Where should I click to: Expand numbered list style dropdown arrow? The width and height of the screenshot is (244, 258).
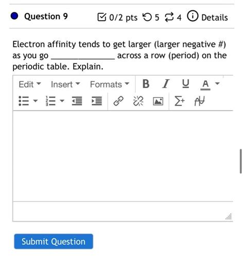(62, 101)
